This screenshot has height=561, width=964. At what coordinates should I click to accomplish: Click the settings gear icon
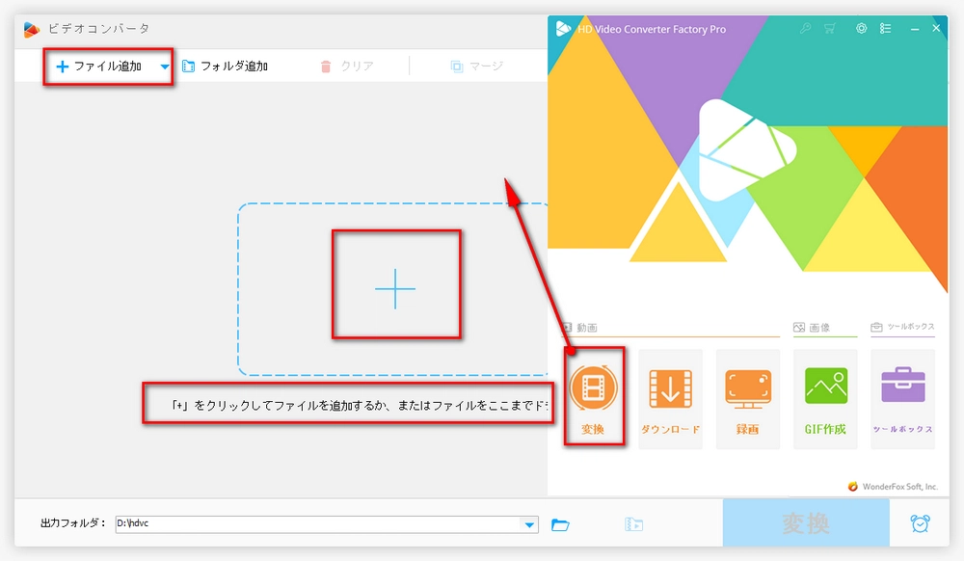pos(861,29)
